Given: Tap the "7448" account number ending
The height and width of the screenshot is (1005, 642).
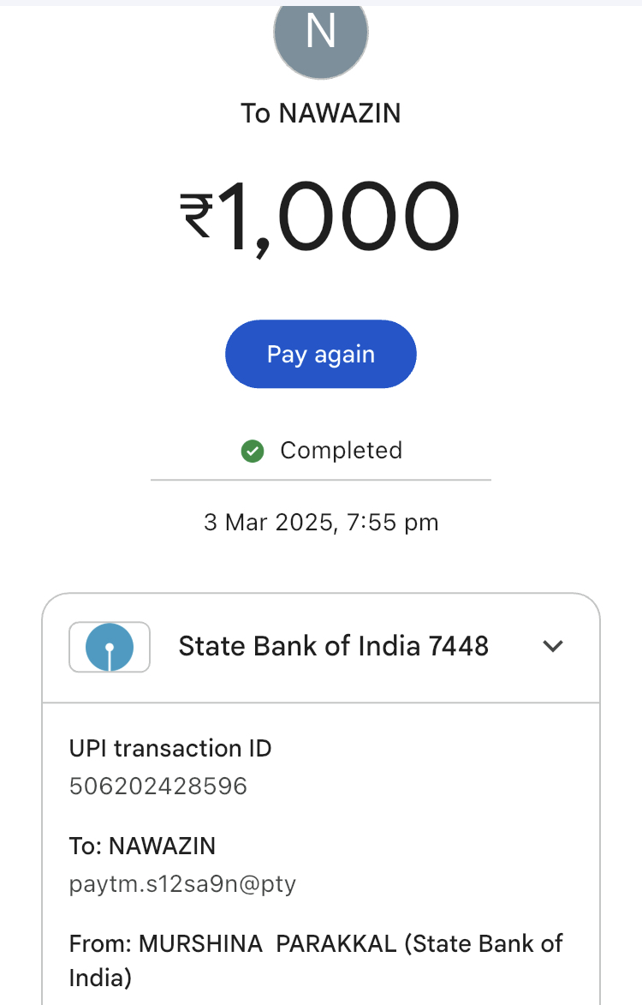Looking at the screenshot, I should click(x=459, y=646).
